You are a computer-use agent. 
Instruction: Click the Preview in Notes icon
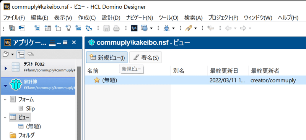(134, 28)
